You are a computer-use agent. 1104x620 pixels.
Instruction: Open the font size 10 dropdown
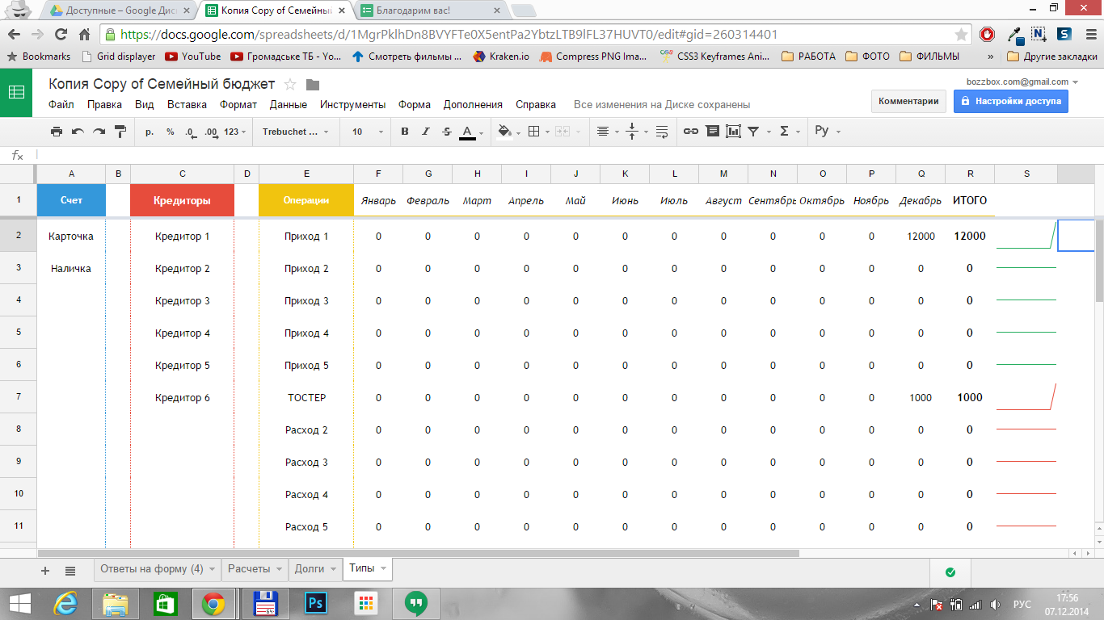(x=367, y=132)
